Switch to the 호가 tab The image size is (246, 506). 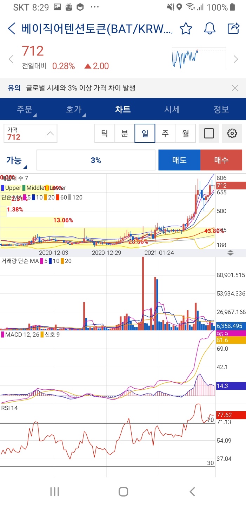pos(74,109)
